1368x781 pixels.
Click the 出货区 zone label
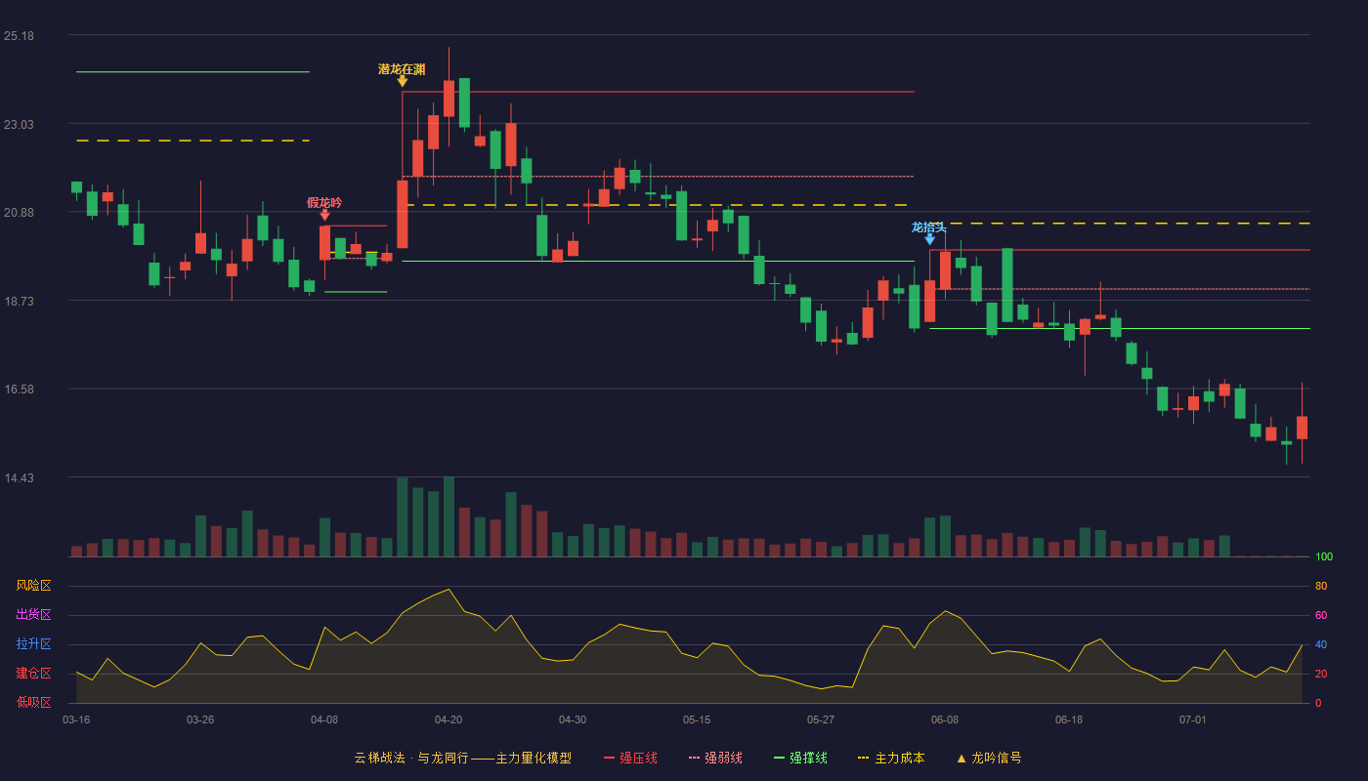tap(33, 615)
